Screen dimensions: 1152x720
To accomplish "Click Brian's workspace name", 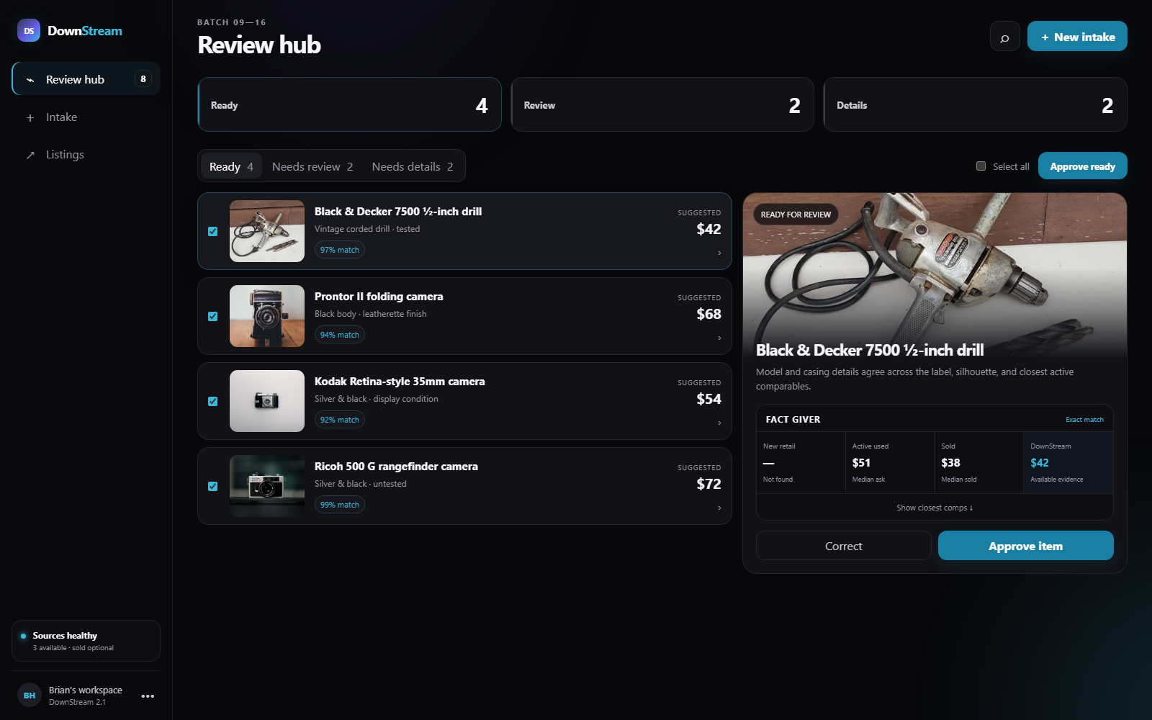I will 86,690.
